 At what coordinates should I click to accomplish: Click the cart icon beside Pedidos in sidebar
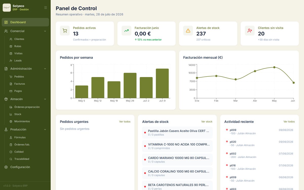pyautogui.click(x=11, y=77)
